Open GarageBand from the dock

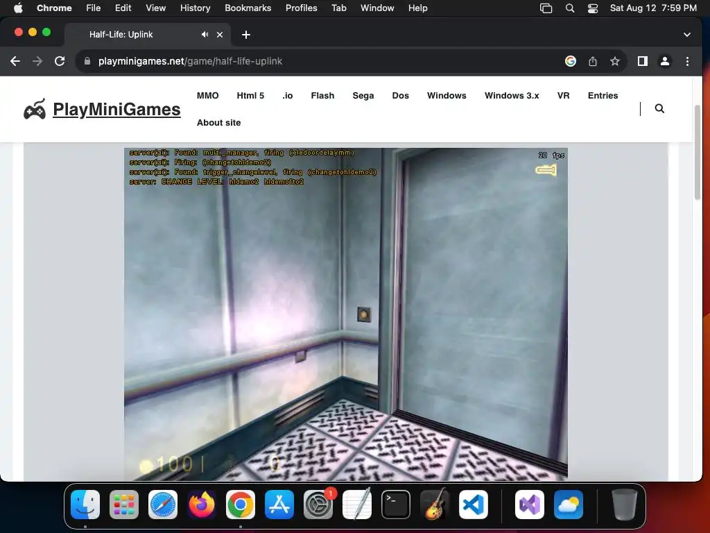[435, 505]
